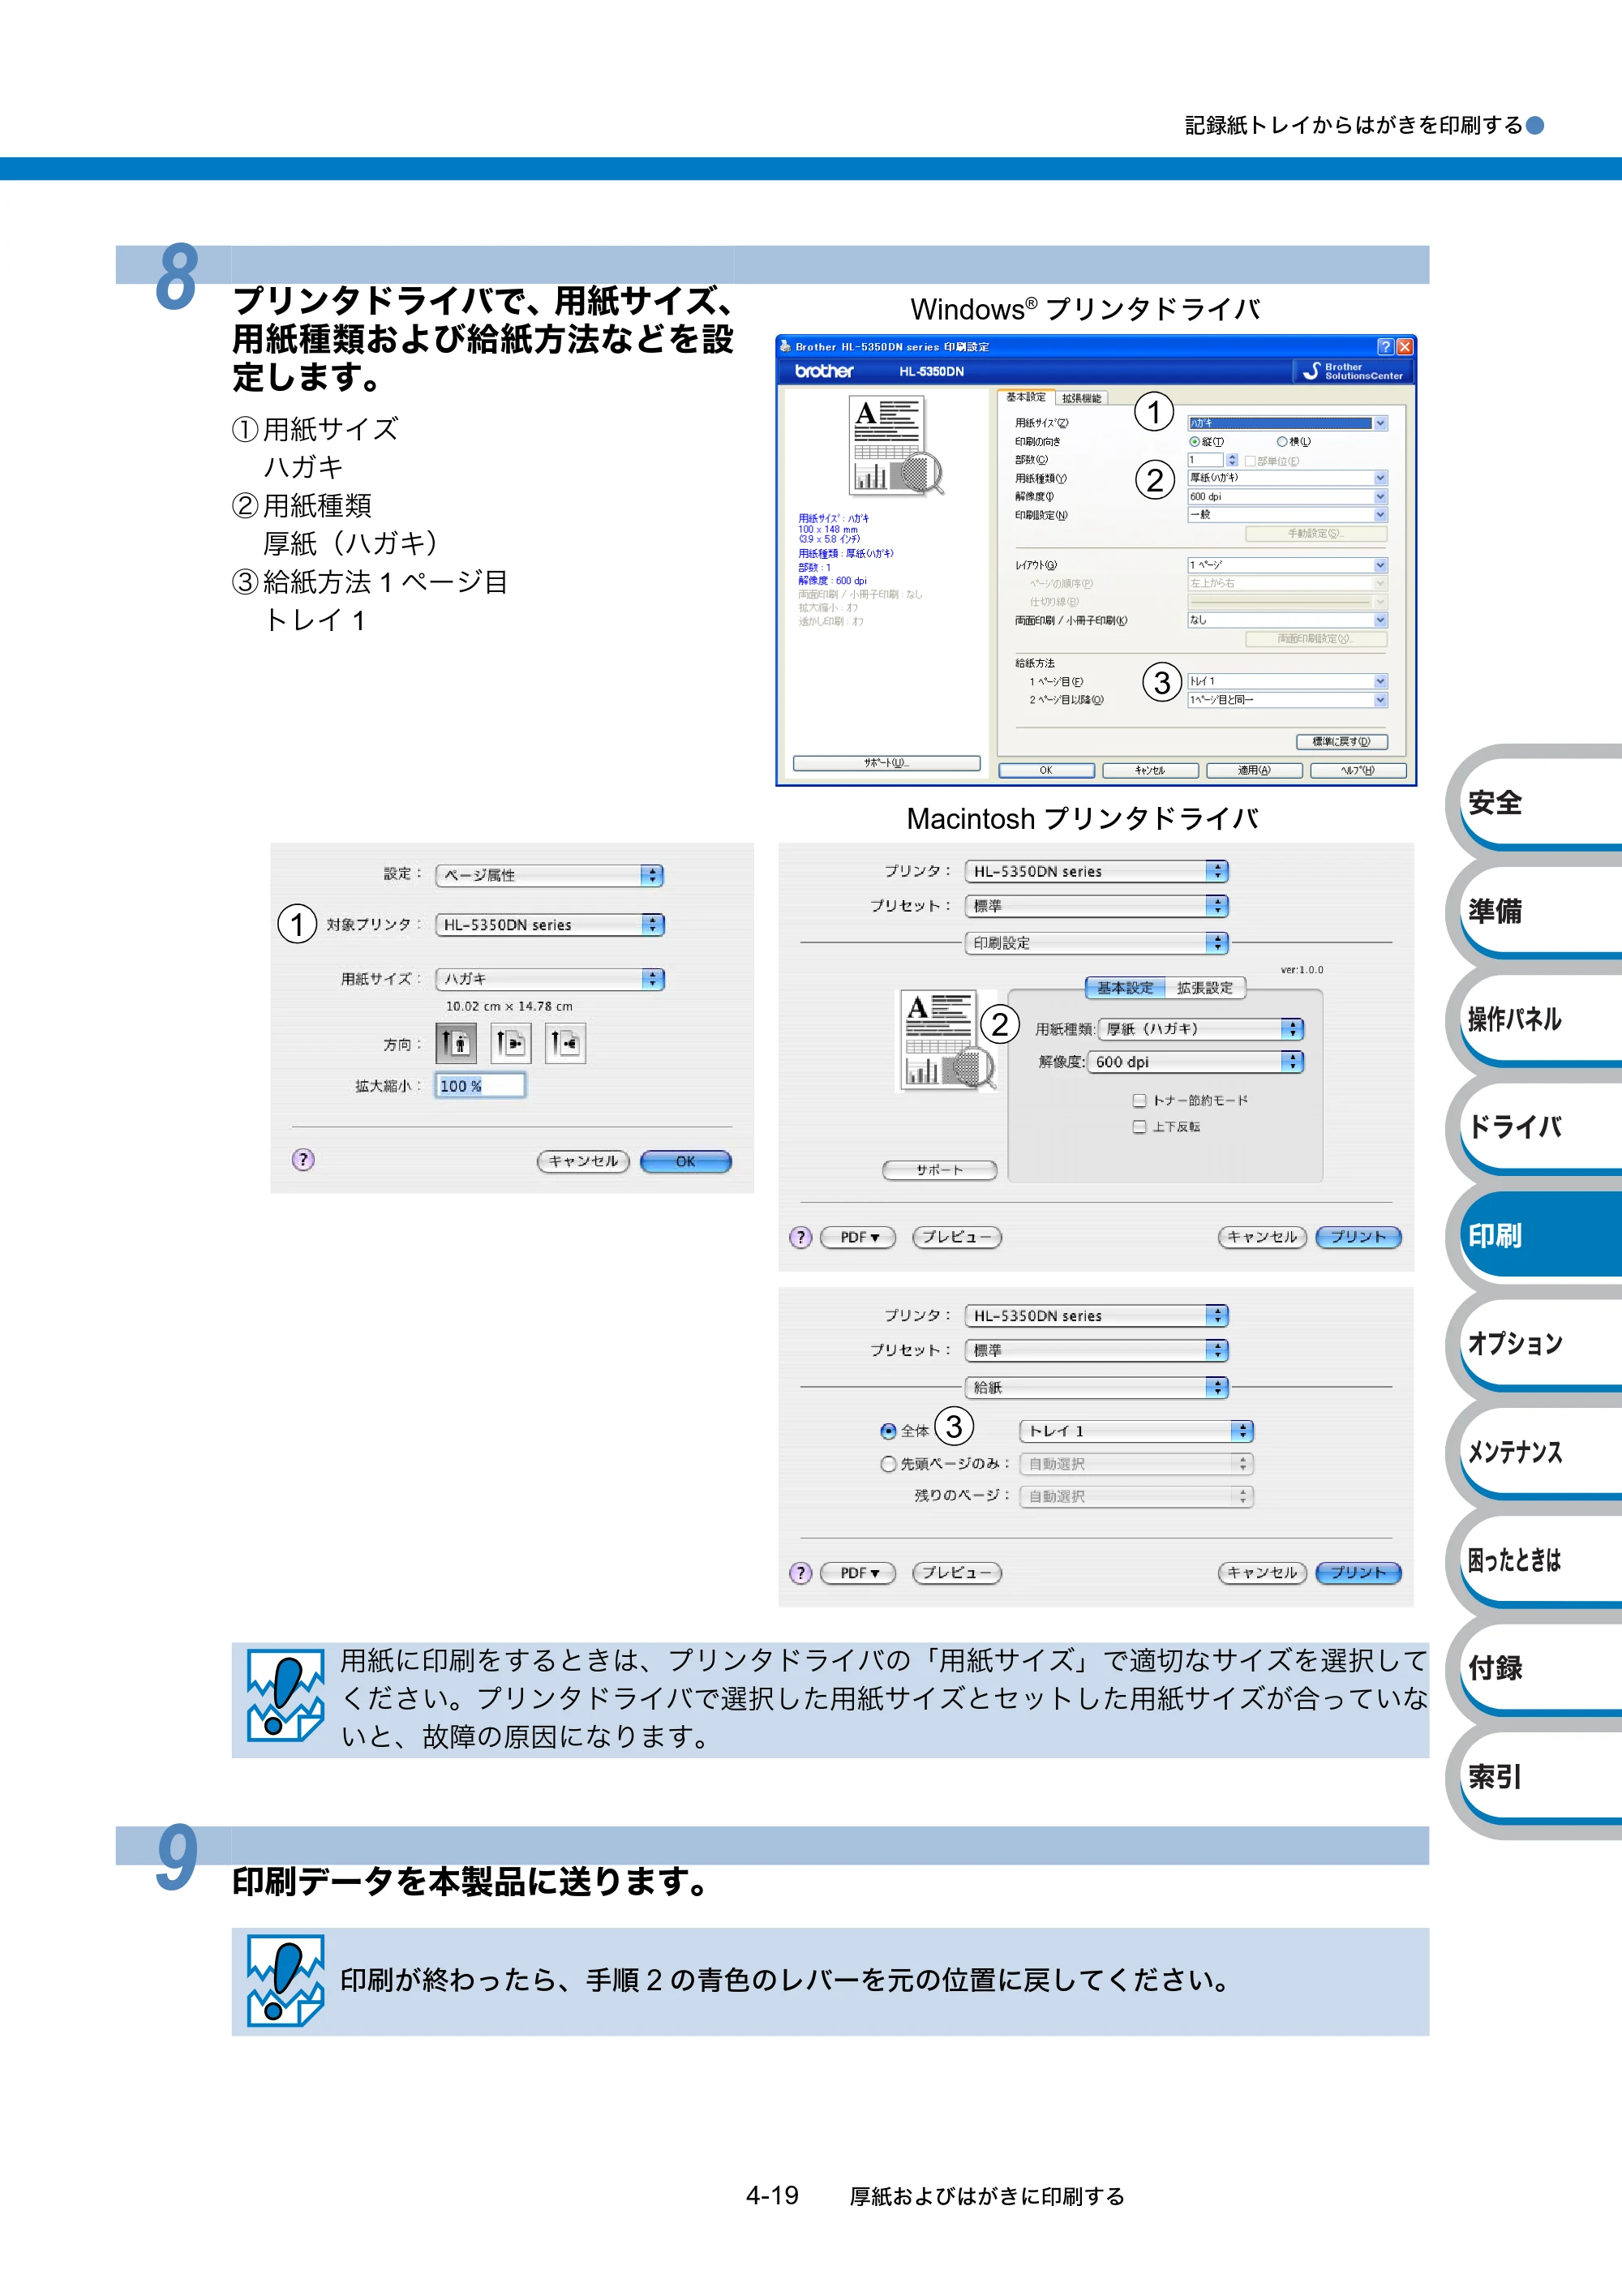
Task: Click プリント button in Mac 給紙 dialog
Action: point(1358,1573)
